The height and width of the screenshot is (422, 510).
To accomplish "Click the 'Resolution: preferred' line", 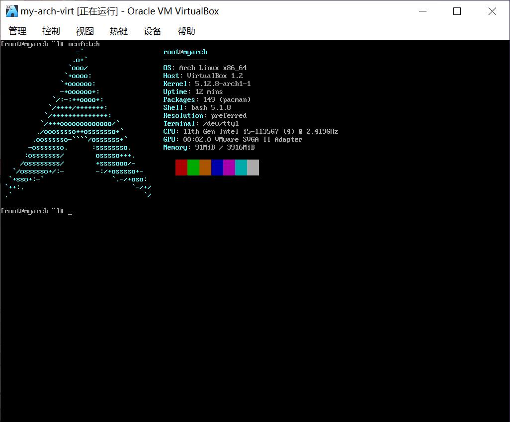I will coord(205,115).
